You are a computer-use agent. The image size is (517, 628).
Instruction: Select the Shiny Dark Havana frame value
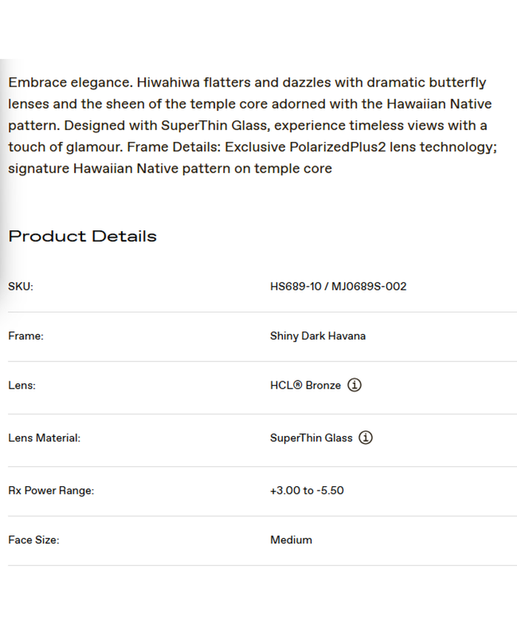(x=318, y=336)
